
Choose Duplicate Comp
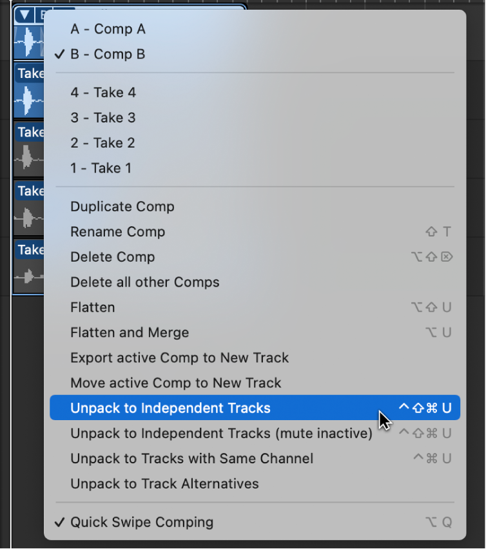(x=122, y=206)
